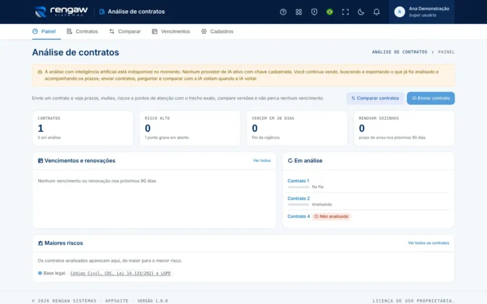
Task: Click the Contratos summary card
Action: (82, 128)
